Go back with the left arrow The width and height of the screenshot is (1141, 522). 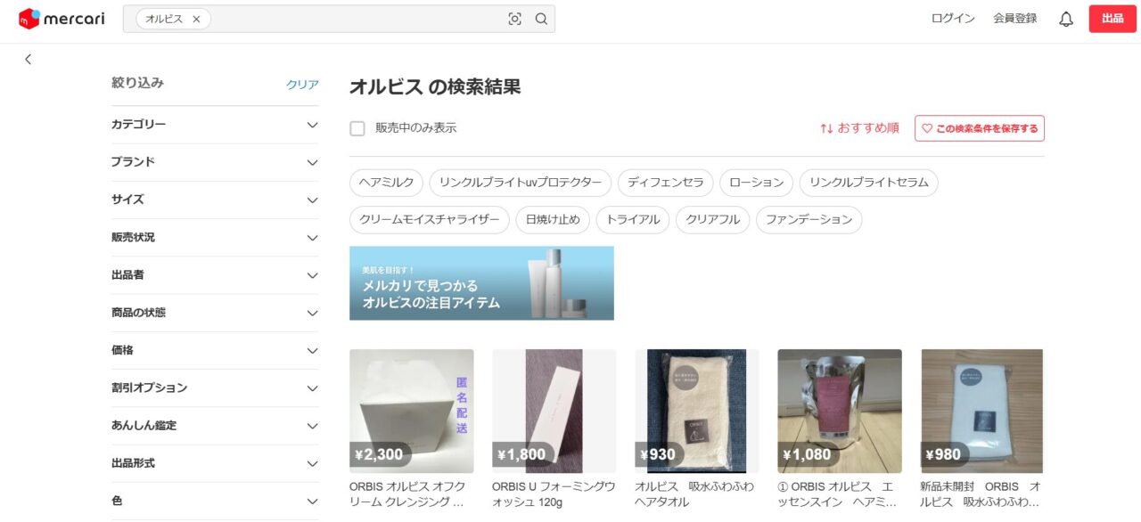[x=29, y=59]
